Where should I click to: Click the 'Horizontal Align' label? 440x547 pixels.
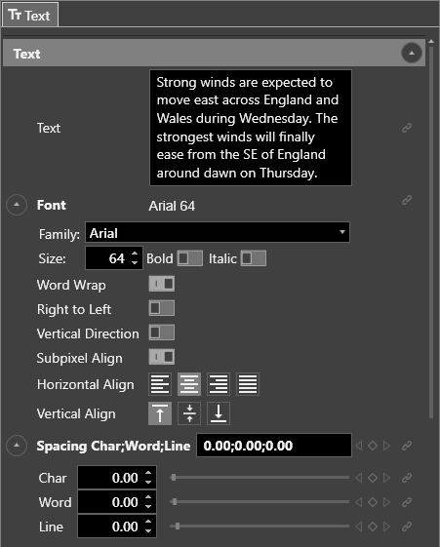point(86,385)
